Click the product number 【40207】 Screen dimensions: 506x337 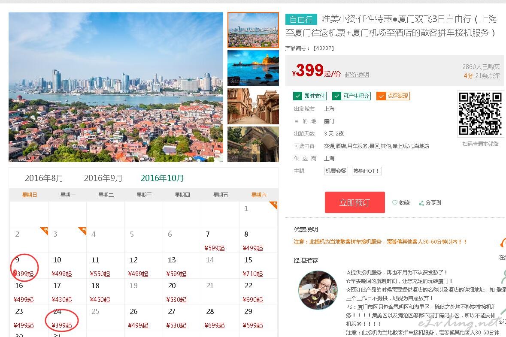(x=324, y=48)
